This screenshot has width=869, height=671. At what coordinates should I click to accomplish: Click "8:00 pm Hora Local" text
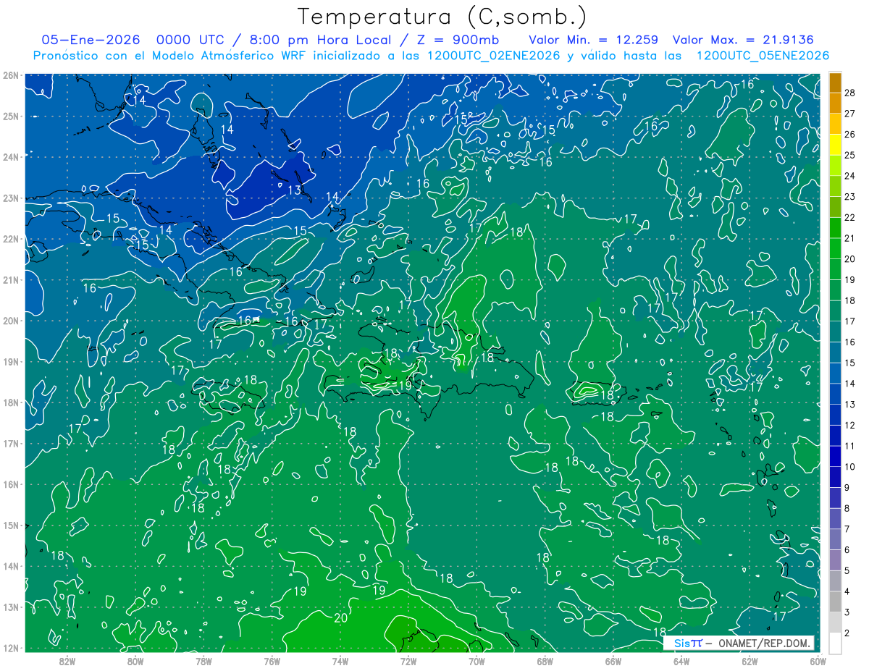coord(322,40)
